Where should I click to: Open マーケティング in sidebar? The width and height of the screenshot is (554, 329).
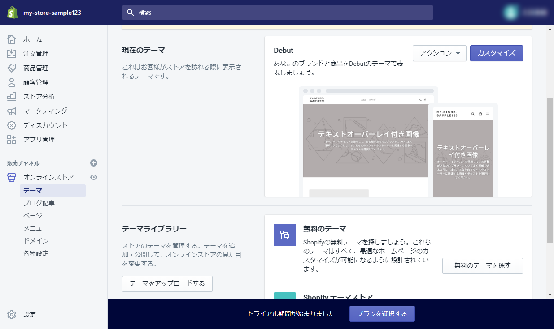pos(45,111)
